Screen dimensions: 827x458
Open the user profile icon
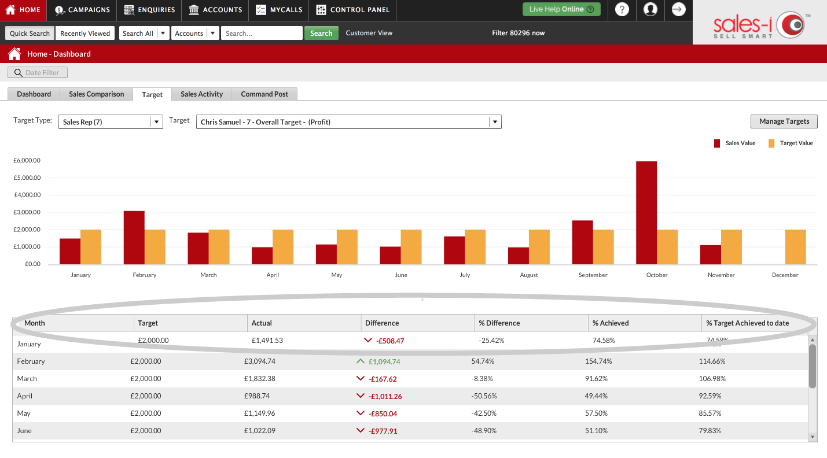(x=650, y=9)
